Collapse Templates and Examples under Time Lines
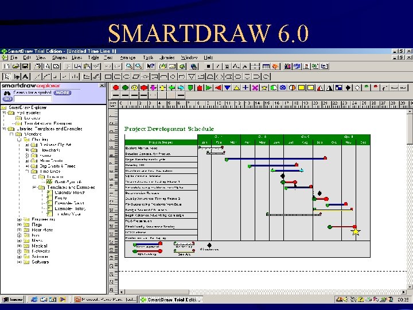The width and height of the screenshot is (413, 310). [34, 188]
